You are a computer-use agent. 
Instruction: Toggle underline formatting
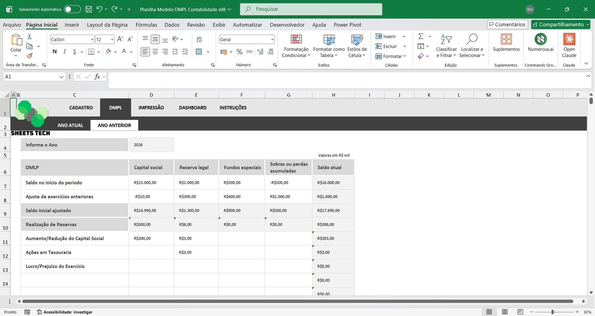pos(74,52)
